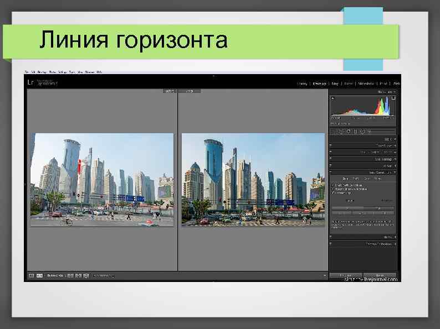The height and width of the screenshot is (329, 440).
Task: Switch off the Effects panel toggle
Action: point(330,237)
